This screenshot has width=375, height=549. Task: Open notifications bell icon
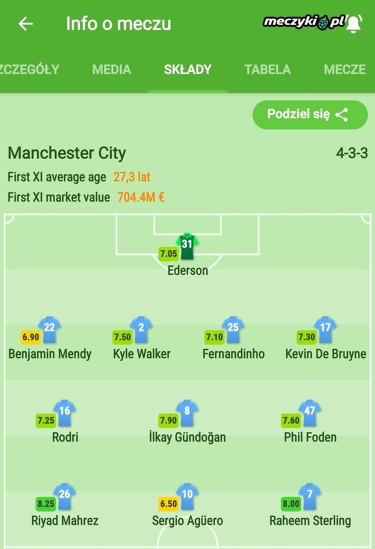354,24
